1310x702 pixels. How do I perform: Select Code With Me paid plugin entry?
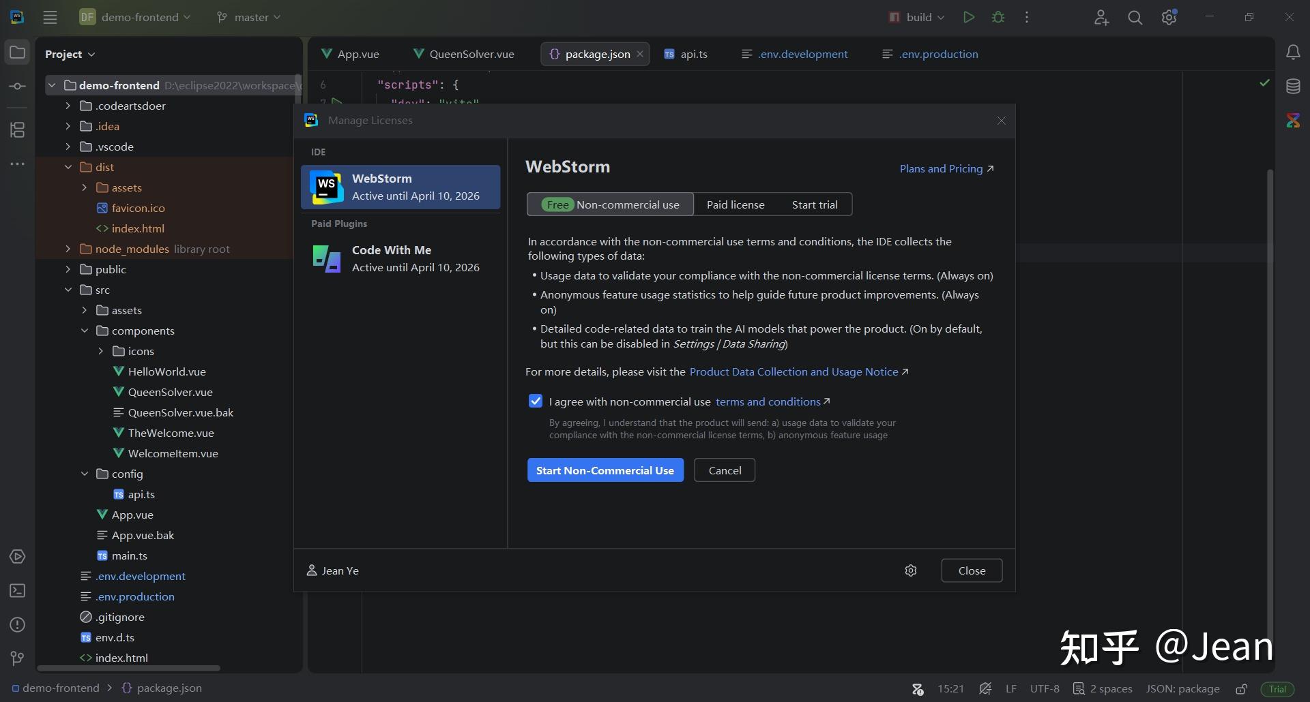click(401, 259)
